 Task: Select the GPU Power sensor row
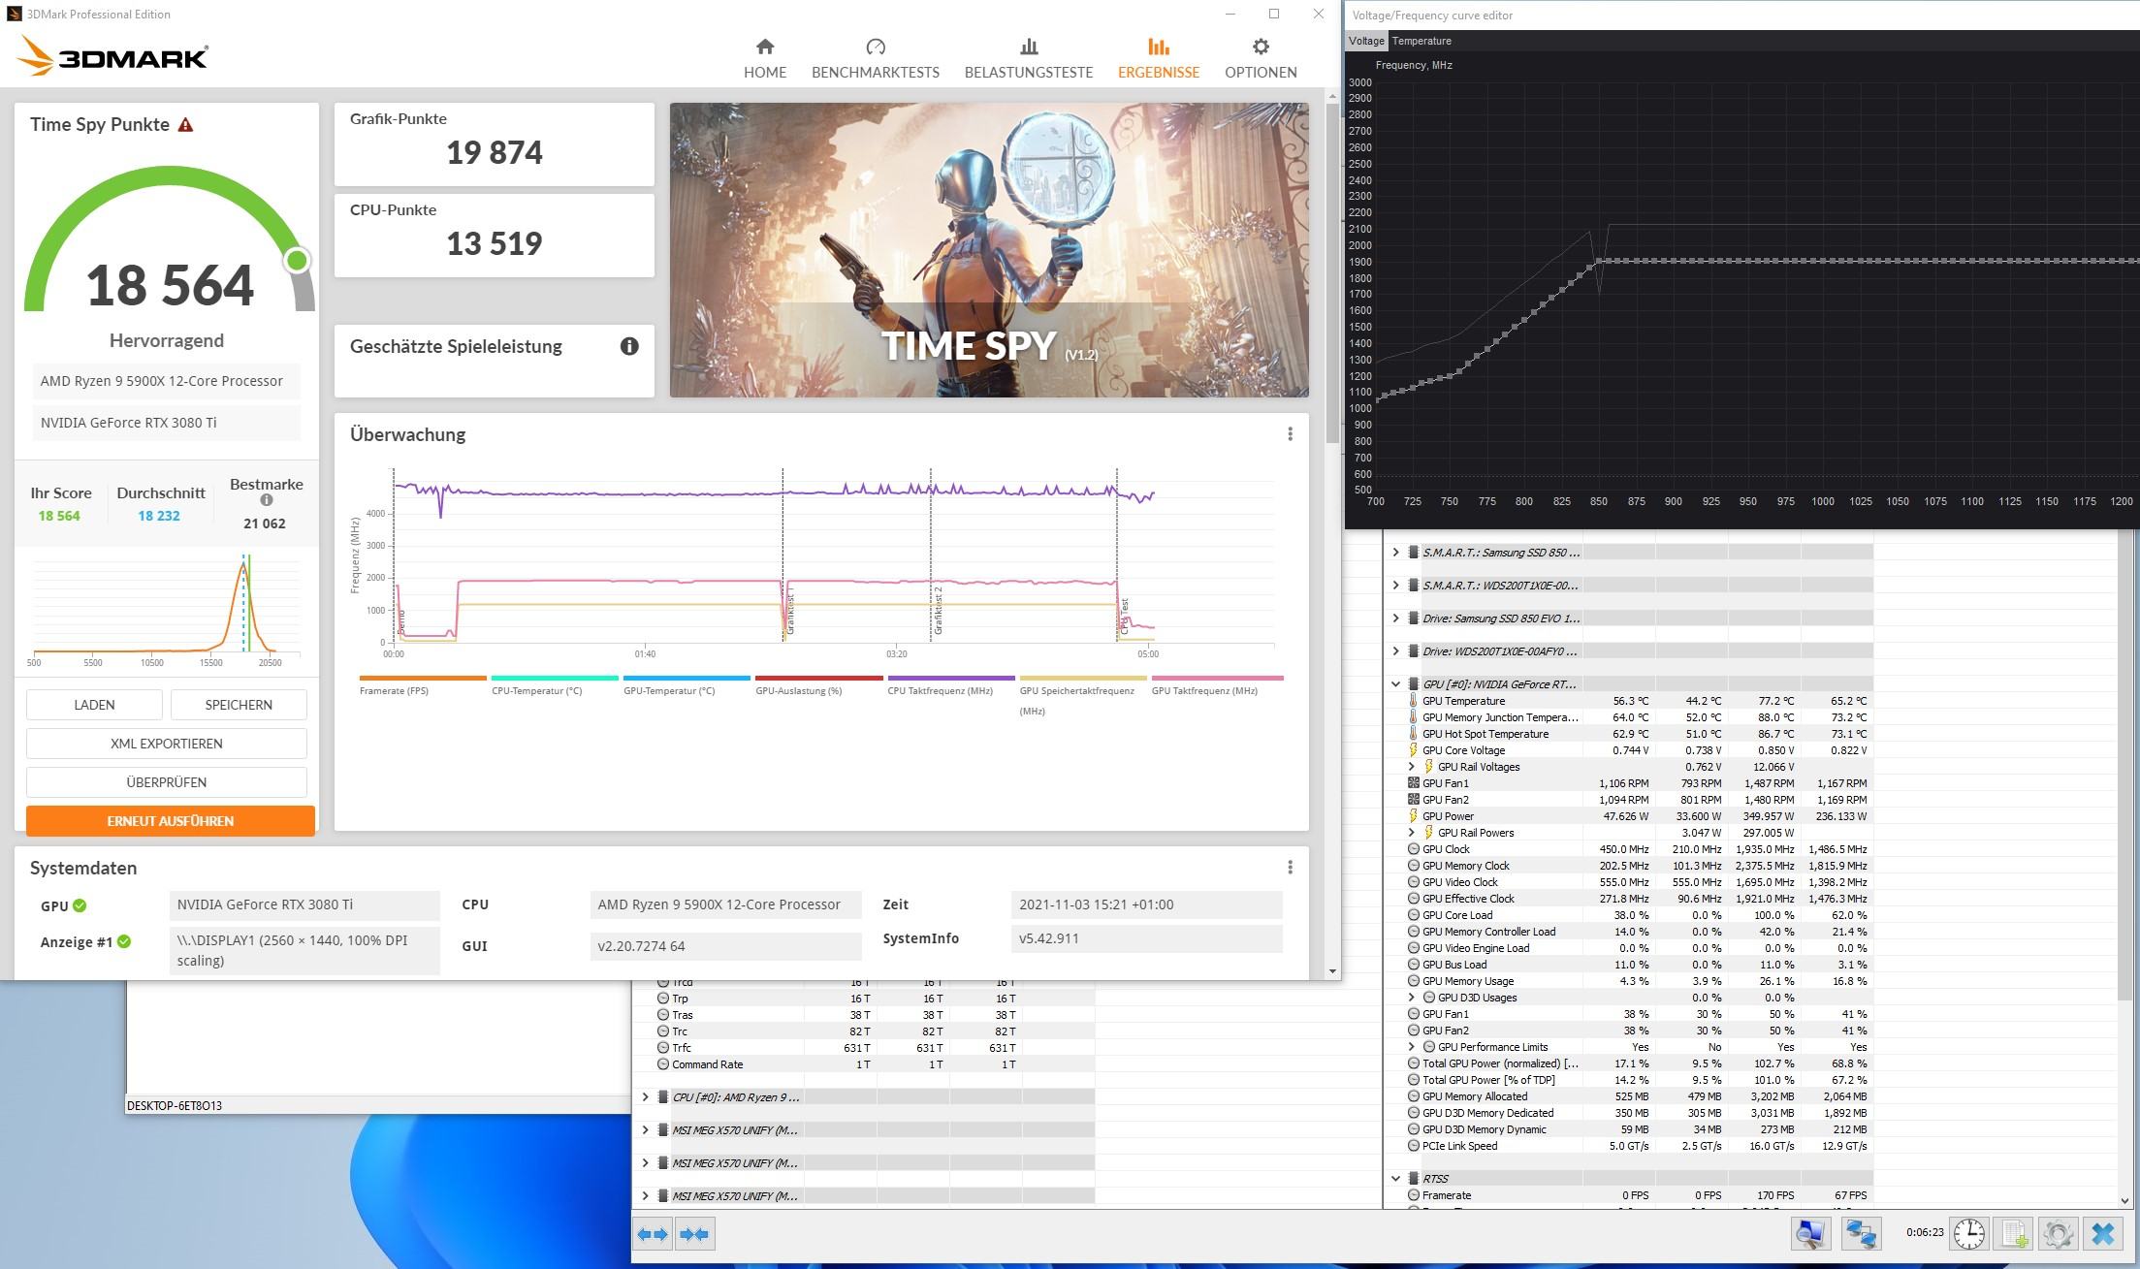[1640, 816]
